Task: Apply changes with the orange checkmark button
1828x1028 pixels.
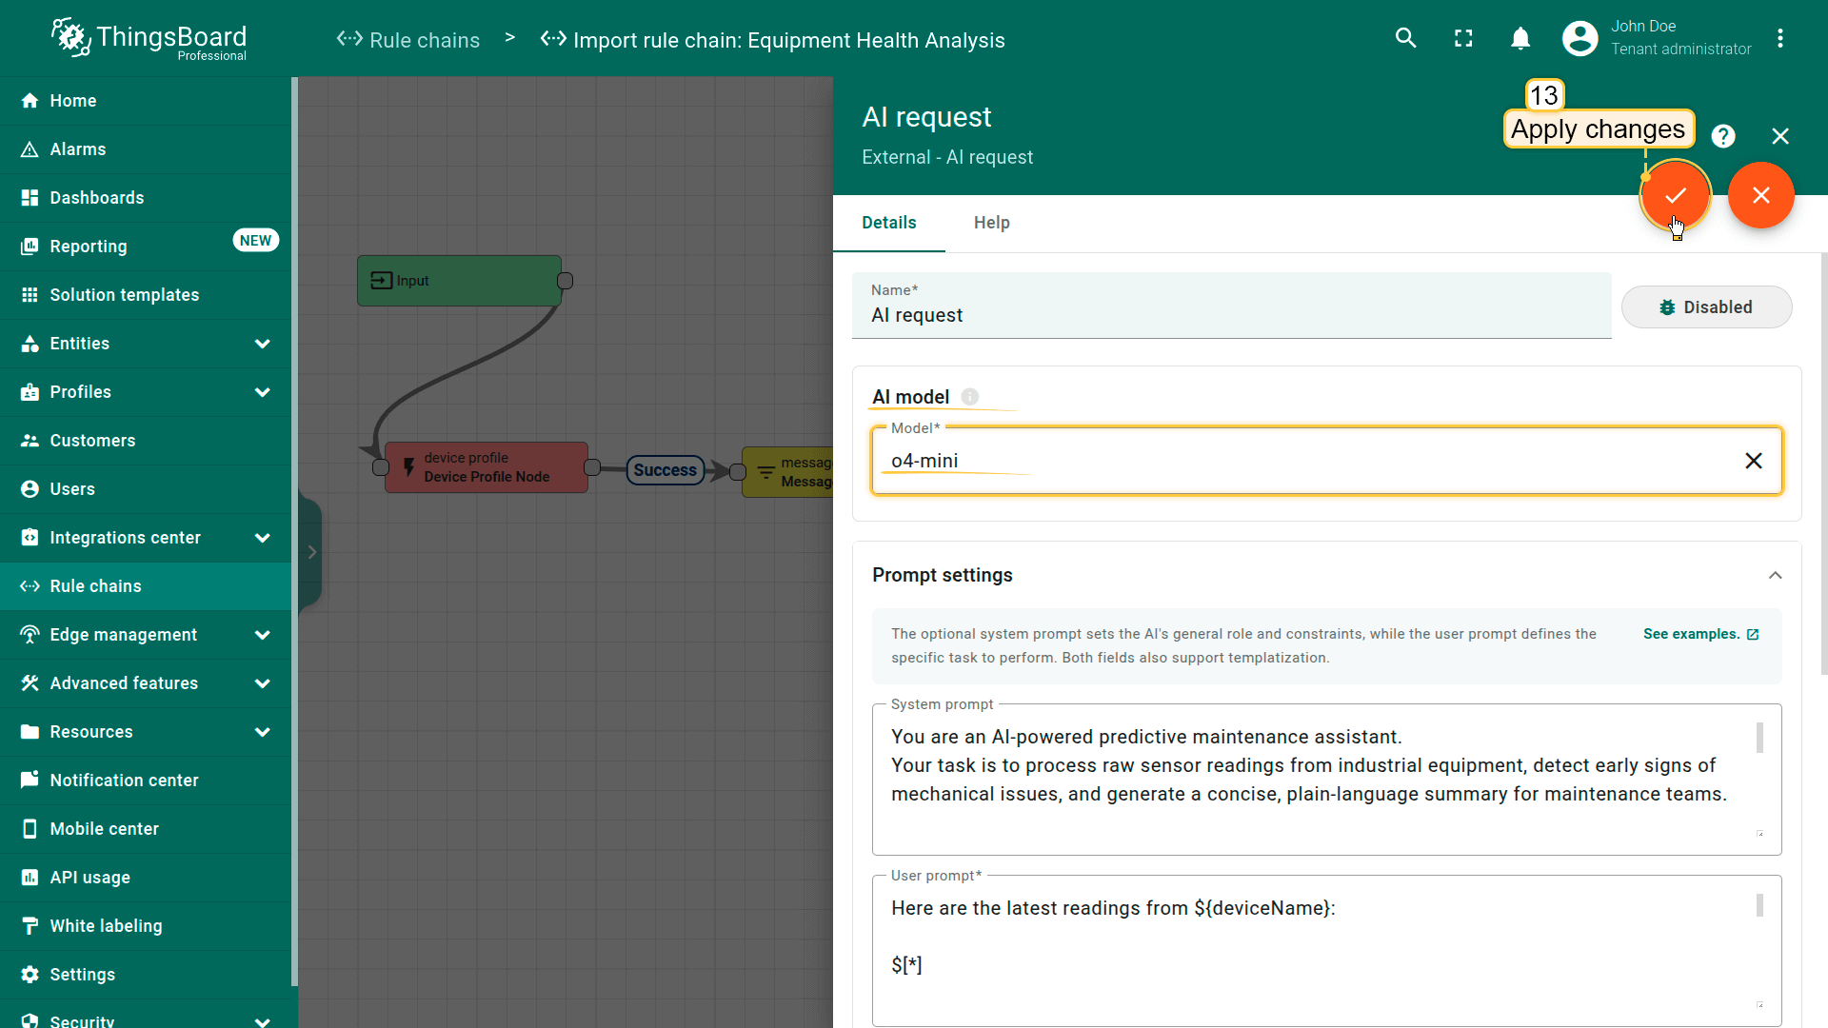Action: (x=1676, y=195)
